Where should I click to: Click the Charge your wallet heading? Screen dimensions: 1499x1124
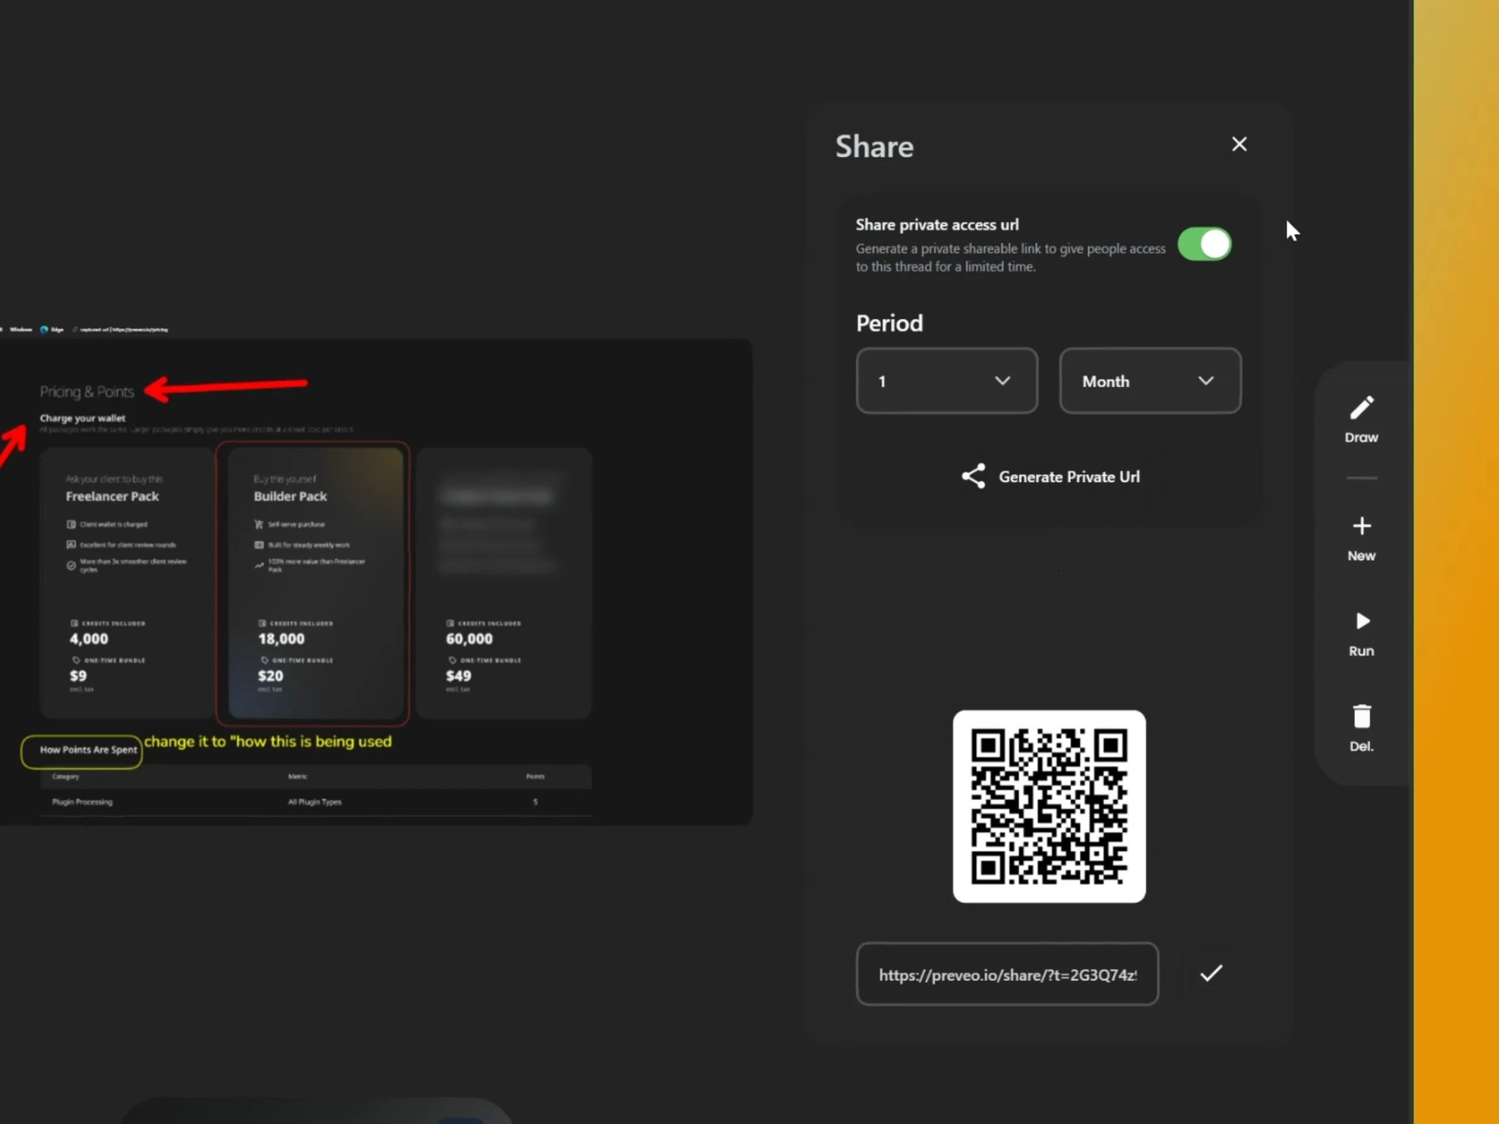click(x=83, y=418)
